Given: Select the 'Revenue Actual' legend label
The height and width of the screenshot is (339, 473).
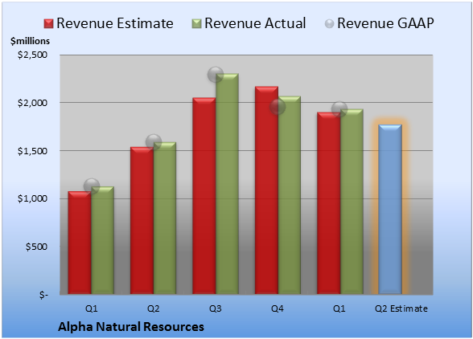Looking at the screenshot, I should click(255, 23).
